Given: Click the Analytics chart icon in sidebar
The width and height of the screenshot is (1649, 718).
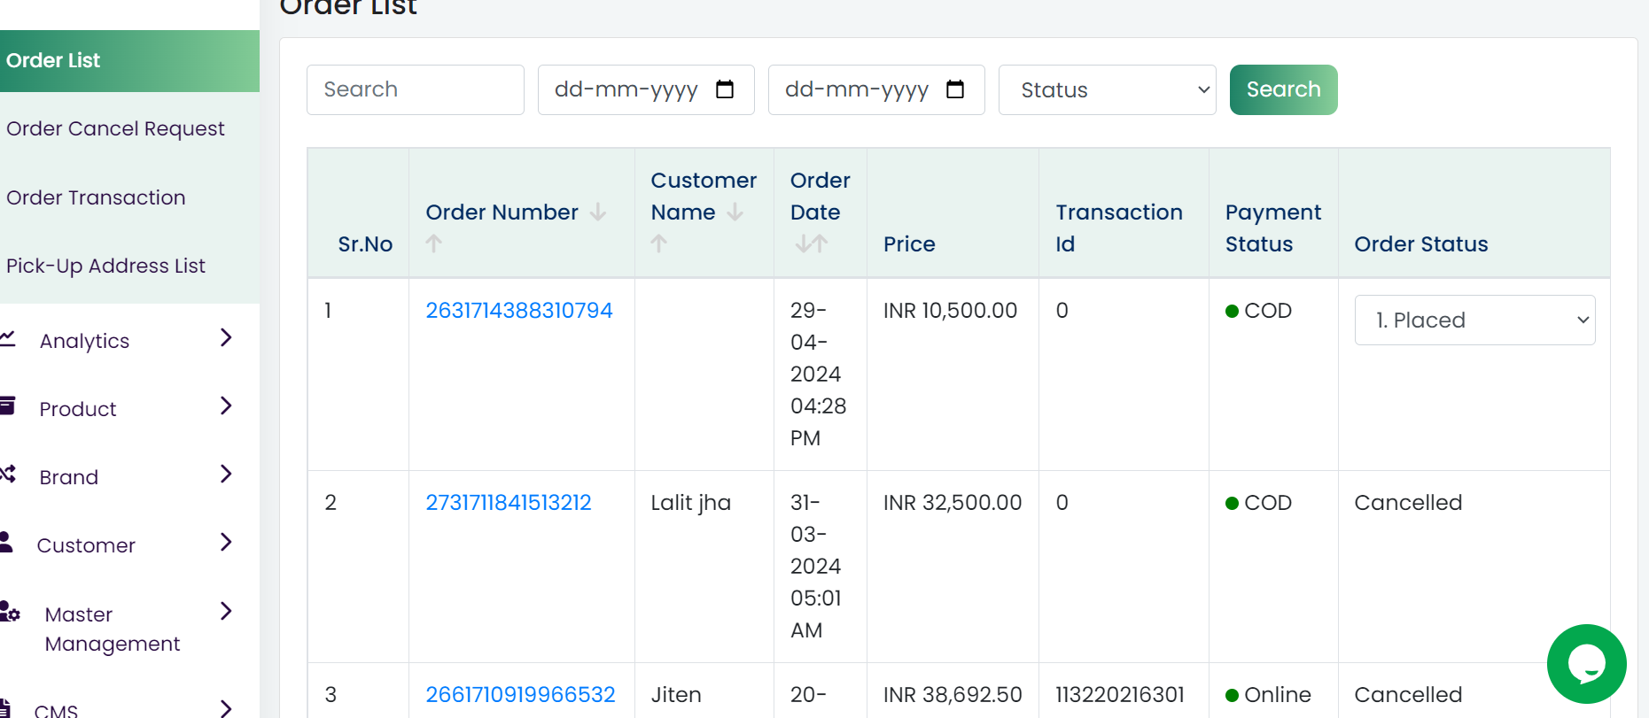Looking at the screenshot, I should coord(8,338).
